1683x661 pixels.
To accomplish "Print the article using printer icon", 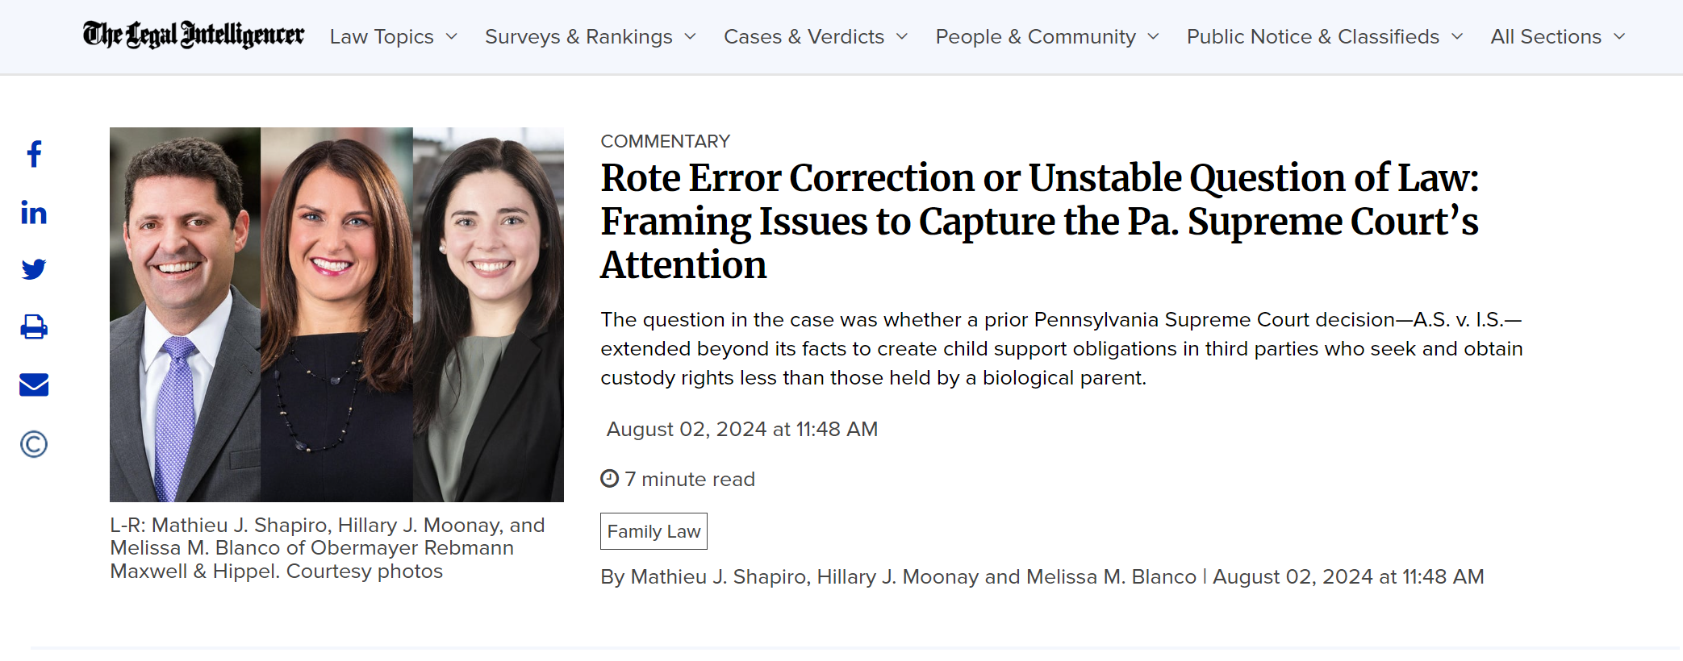I will tap(34, 326).
